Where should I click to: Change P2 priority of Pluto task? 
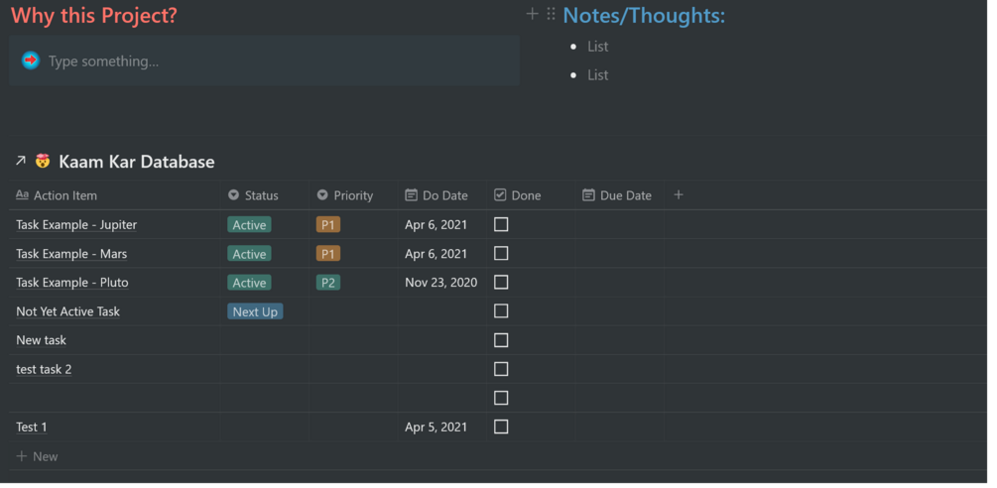(328, 283)
